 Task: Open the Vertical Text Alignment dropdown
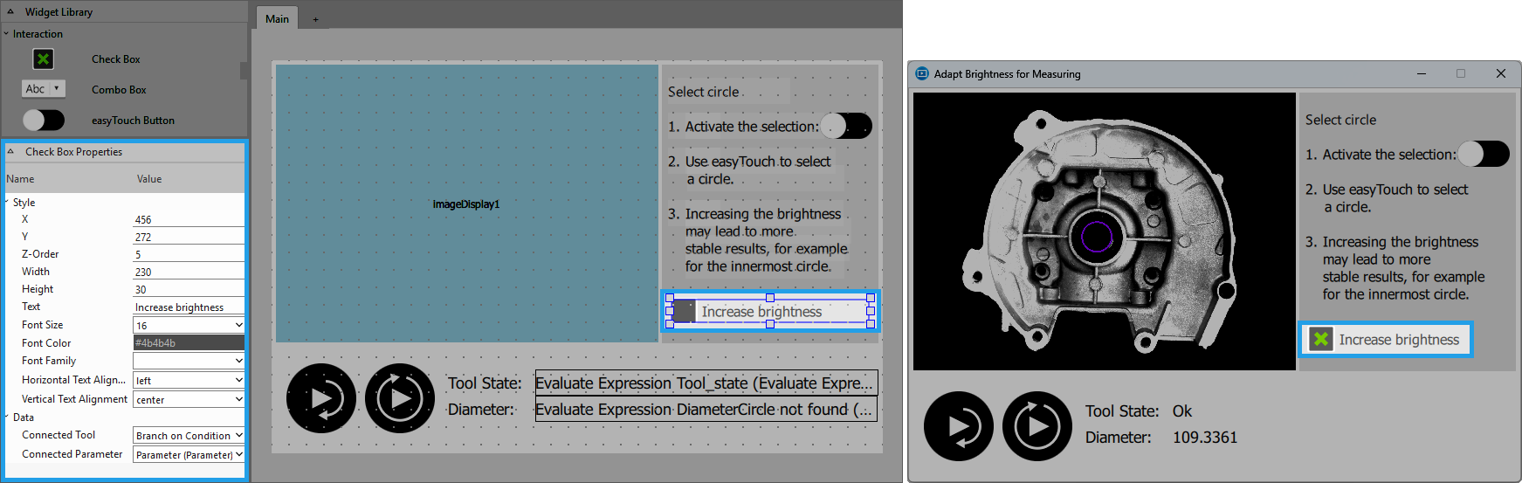click(238, 399)
